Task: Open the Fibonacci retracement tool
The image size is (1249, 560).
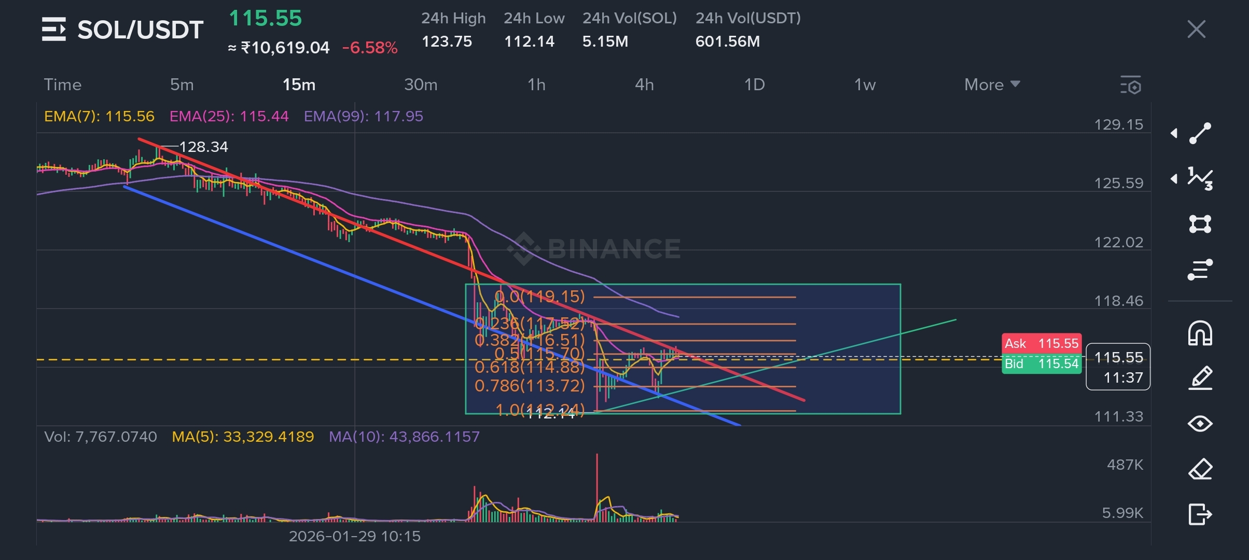Action: 1200,270
